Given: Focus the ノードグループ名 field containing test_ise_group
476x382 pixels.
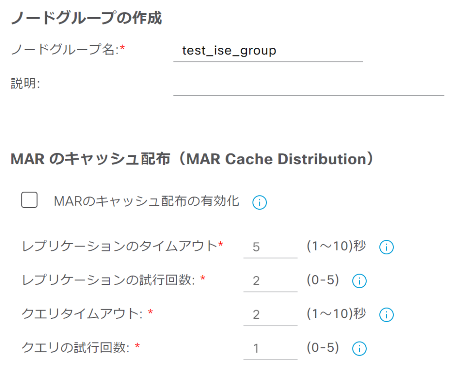Looking at the screenshot, I should click(x=268, y=51).
